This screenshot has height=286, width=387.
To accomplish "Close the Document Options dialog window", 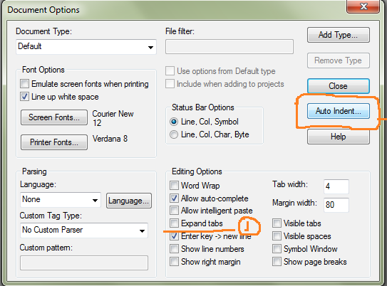I will pos(363,6).
